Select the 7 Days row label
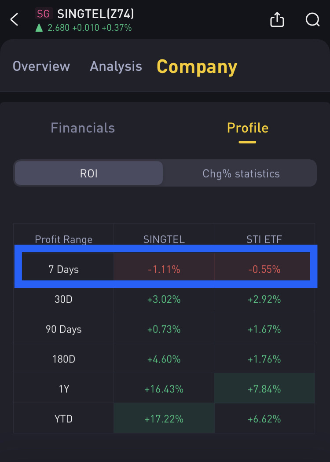This screenshot has width=330, height=462. pyautogui.click(x=64, y=269)
